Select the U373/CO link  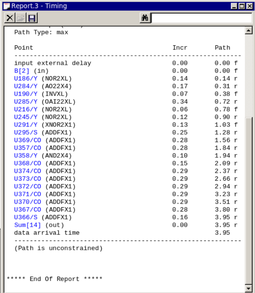click(x=28, y=179)
